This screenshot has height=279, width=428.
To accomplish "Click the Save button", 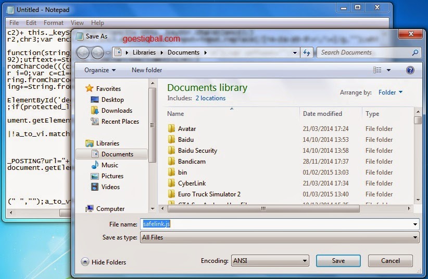I will (338, 261).
